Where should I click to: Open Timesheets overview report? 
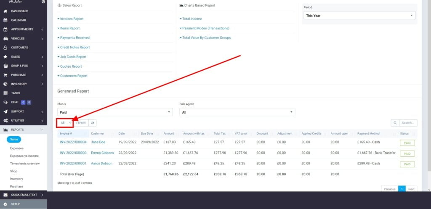point(25,164)
